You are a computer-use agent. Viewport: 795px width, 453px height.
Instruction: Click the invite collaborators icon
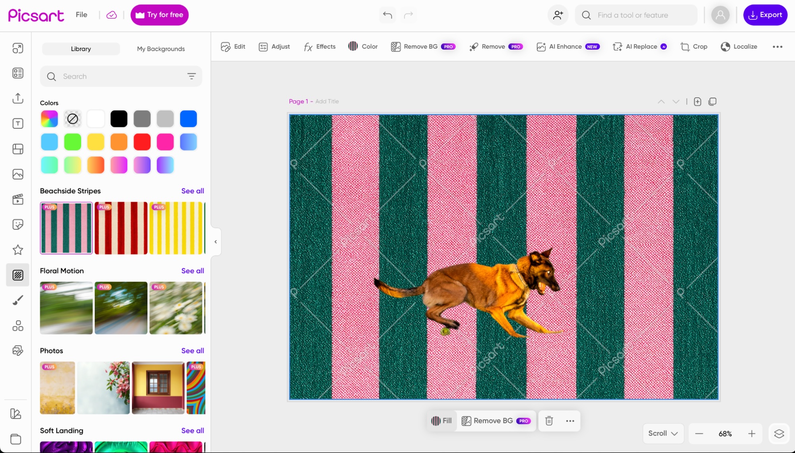558,15
